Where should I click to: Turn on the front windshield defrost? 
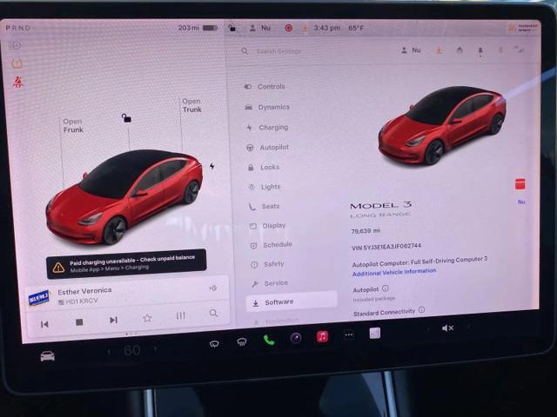pos(214,344)
